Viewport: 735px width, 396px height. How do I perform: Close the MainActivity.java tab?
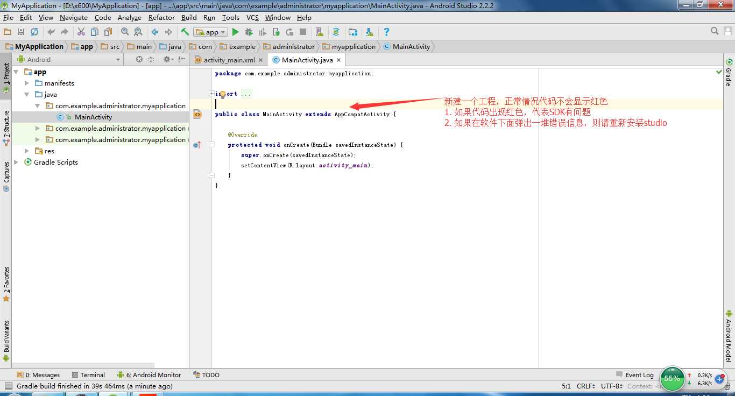pos(338,60)
